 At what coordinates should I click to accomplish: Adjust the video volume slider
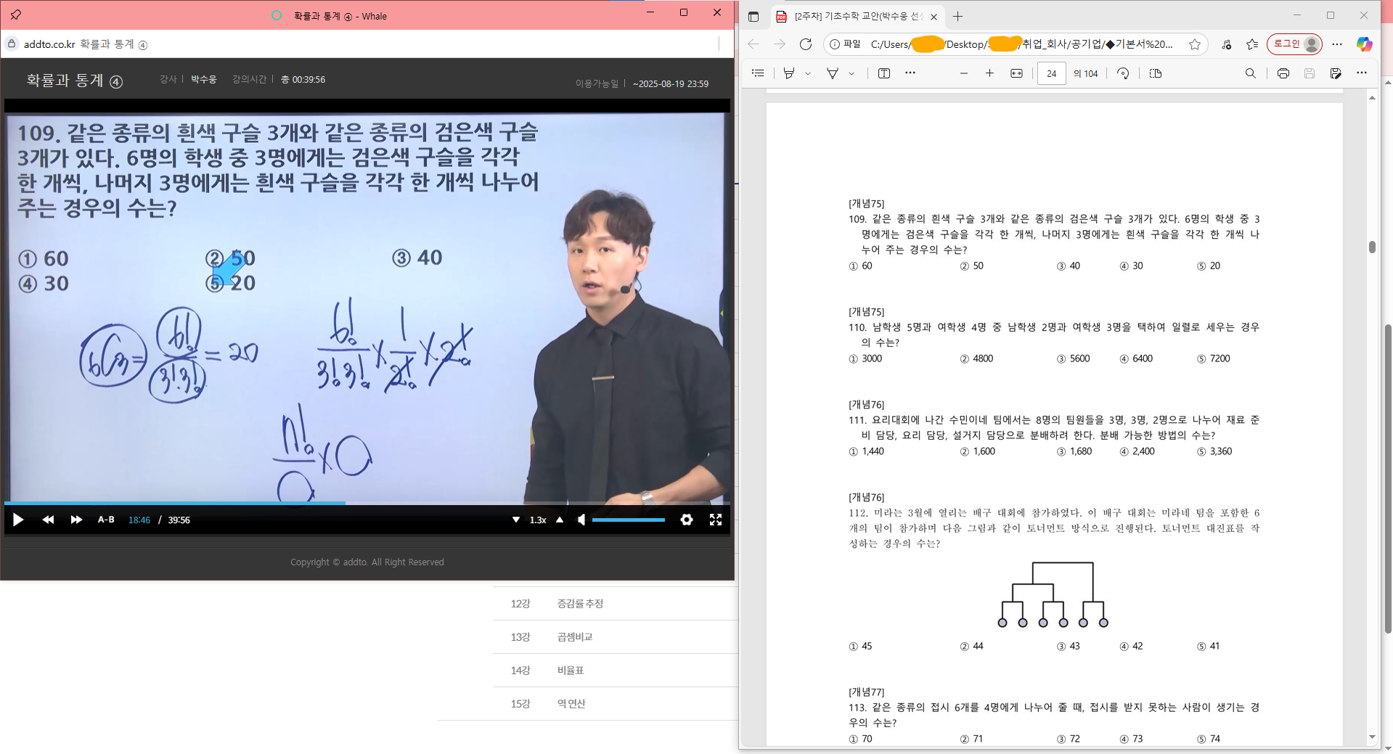click(x=628, y=520)
